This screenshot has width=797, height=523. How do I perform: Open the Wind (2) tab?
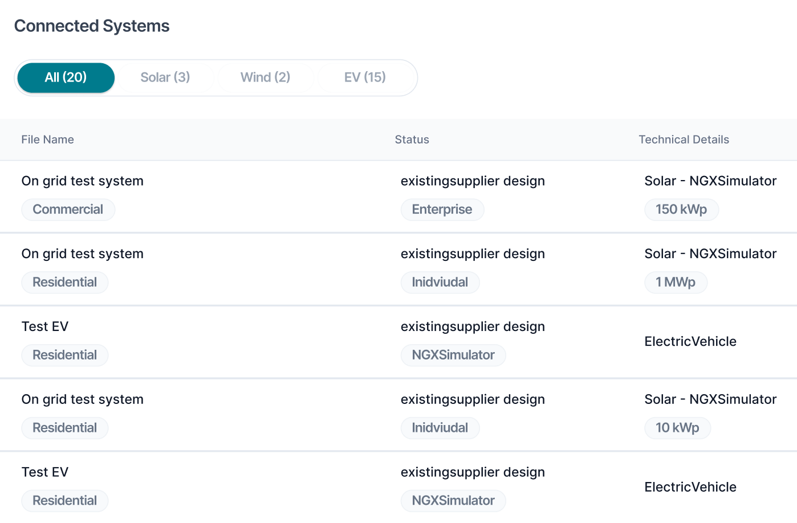pyautogui.click(x=265, y=77)
